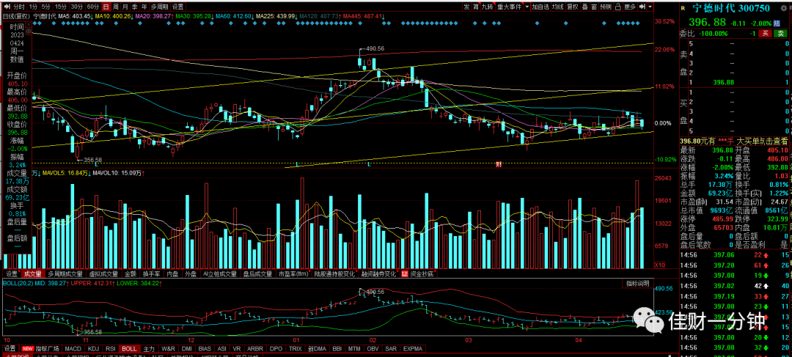792x357 pixels.
Task: Click the blue 陆 badge beside the price change
Action: tap(777, 23)
